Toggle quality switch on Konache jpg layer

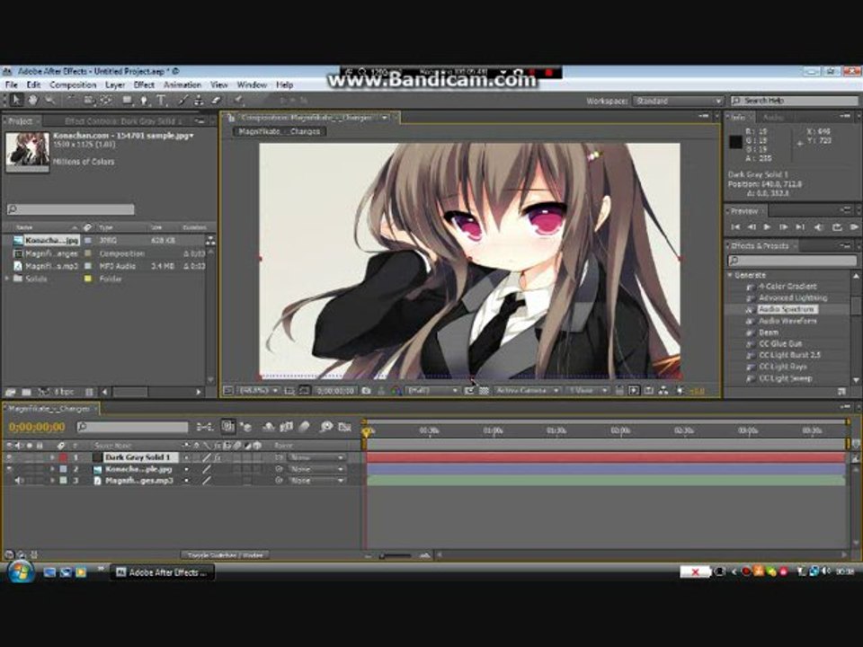(207, 469)
